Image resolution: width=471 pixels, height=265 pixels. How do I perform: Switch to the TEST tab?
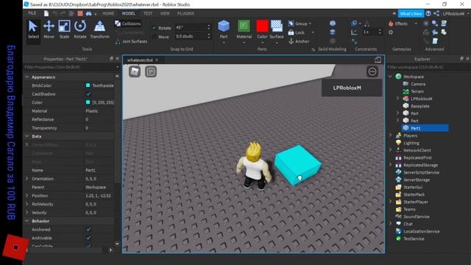click(148, 13)
